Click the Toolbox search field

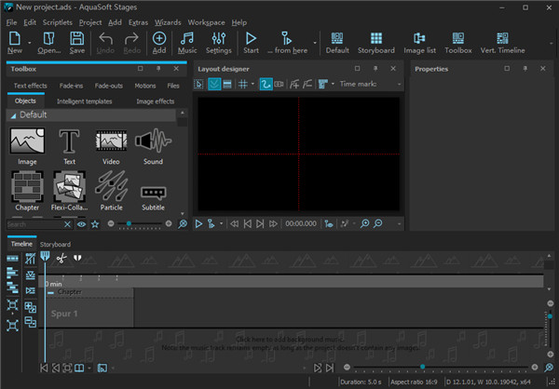tap(33, 224)
